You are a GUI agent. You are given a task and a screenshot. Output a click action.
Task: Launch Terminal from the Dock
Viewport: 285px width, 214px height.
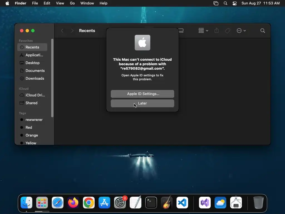pos(151,203)
